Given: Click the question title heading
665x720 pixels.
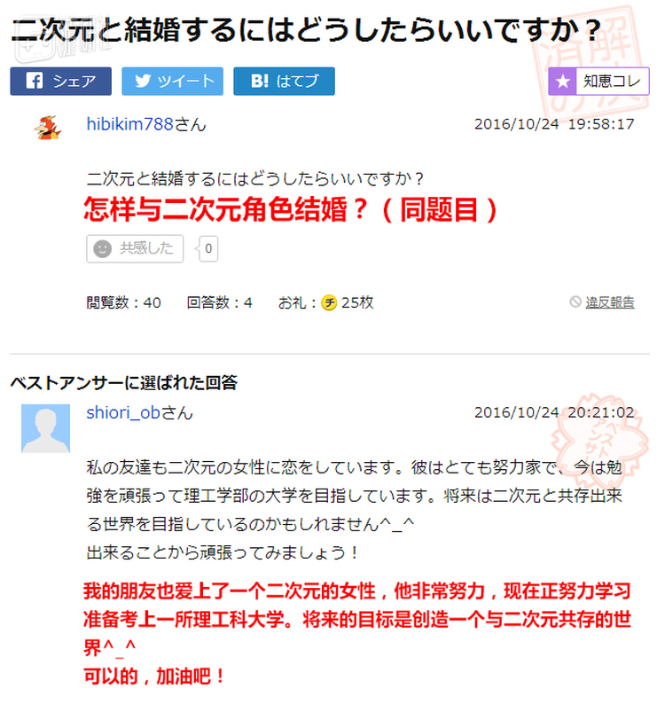Looking at the screenshot, I should (x=306, y=30).
